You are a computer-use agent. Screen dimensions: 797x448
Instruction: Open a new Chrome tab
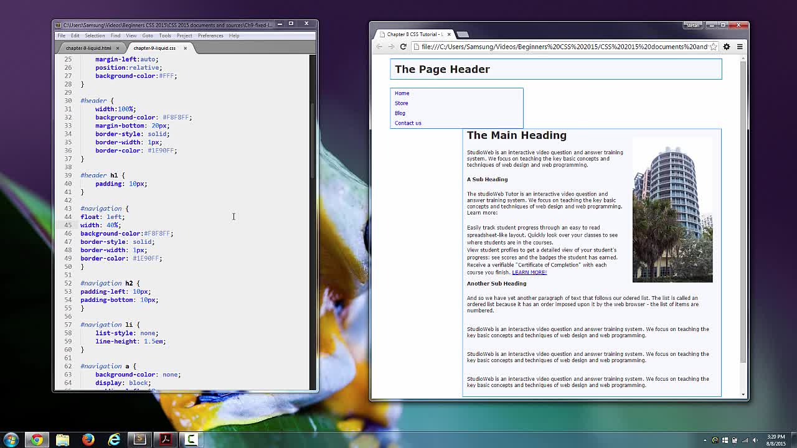coord(463,34)
